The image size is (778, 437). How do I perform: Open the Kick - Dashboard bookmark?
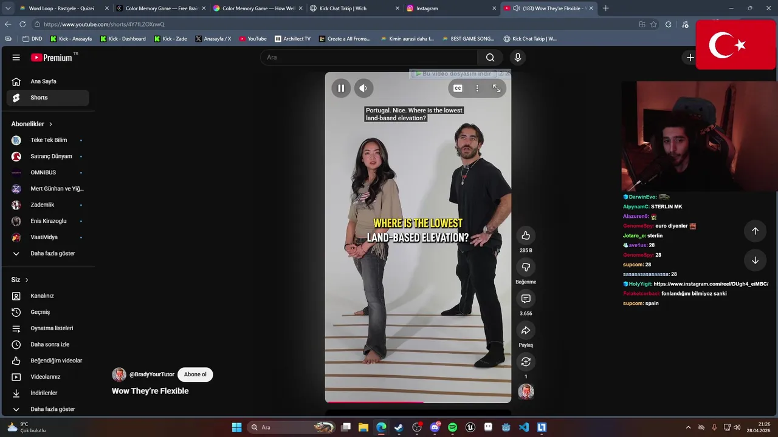point(123,39)
